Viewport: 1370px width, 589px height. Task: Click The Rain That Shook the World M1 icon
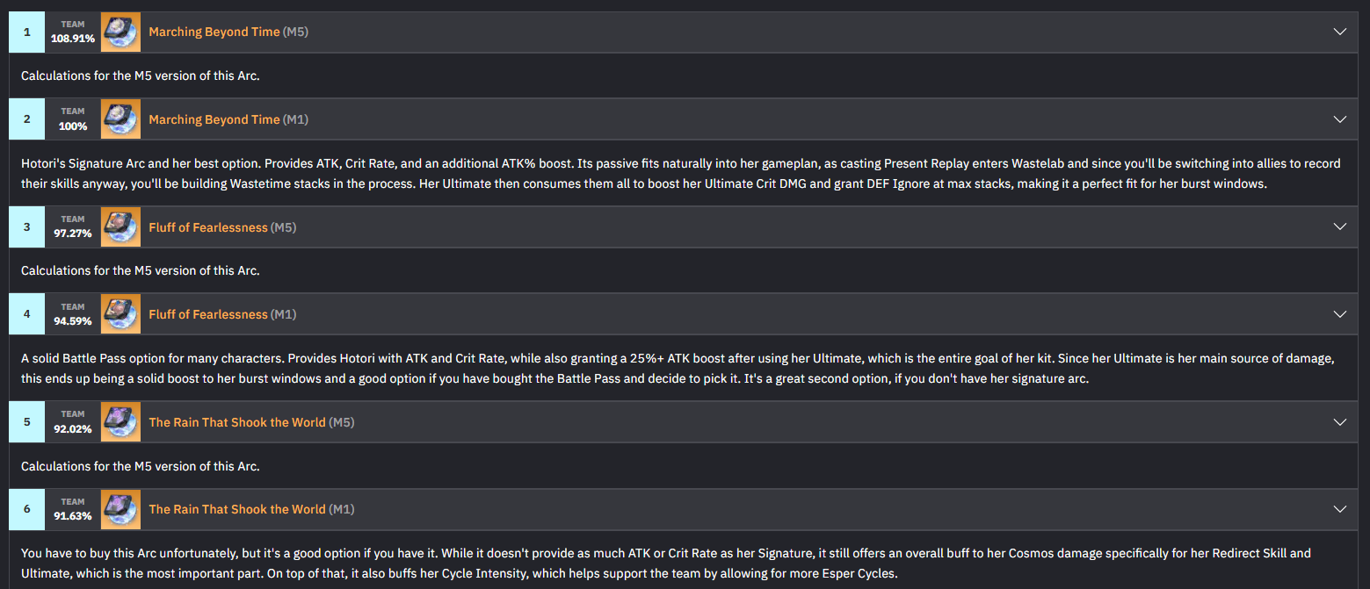pyautogui.click(x=120, y=509)
